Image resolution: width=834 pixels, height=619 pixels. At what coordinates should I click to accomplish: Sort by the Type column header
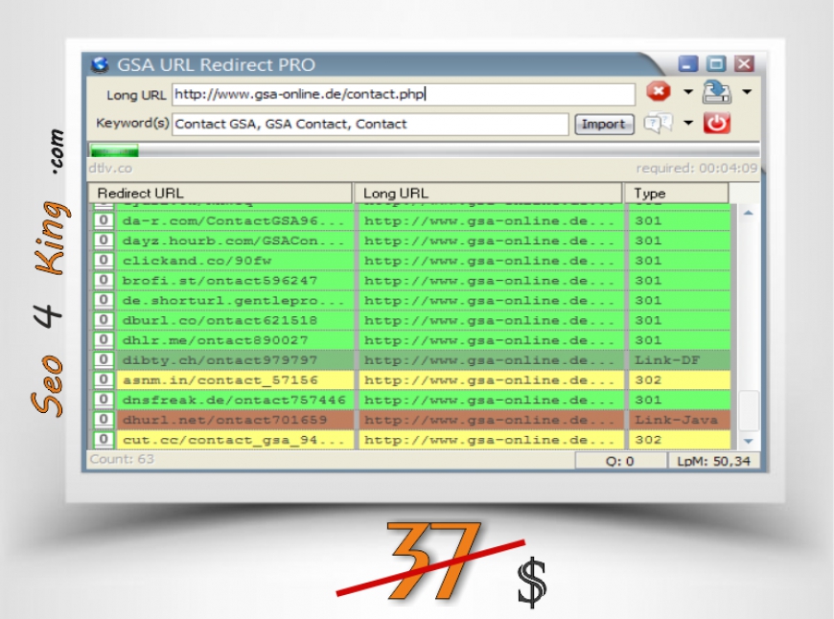click(x=676, y=193)
